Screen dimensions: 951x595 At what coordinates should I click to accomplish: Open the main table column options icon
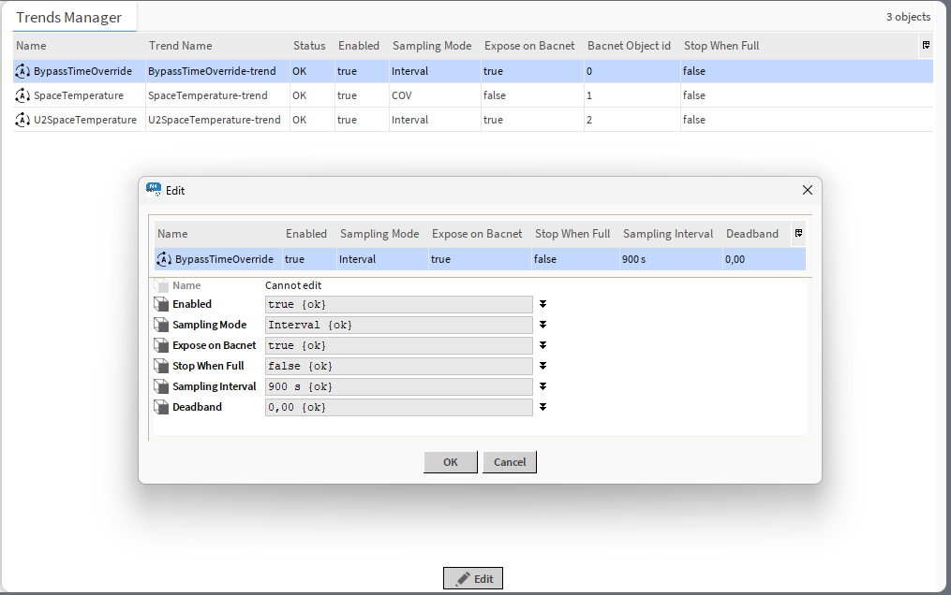pos(926,45)
